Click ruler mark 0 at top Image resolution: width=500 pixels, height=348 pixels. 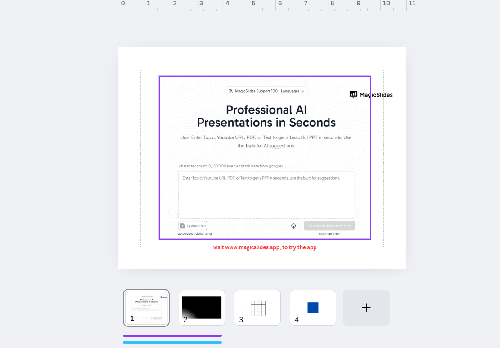123,4
